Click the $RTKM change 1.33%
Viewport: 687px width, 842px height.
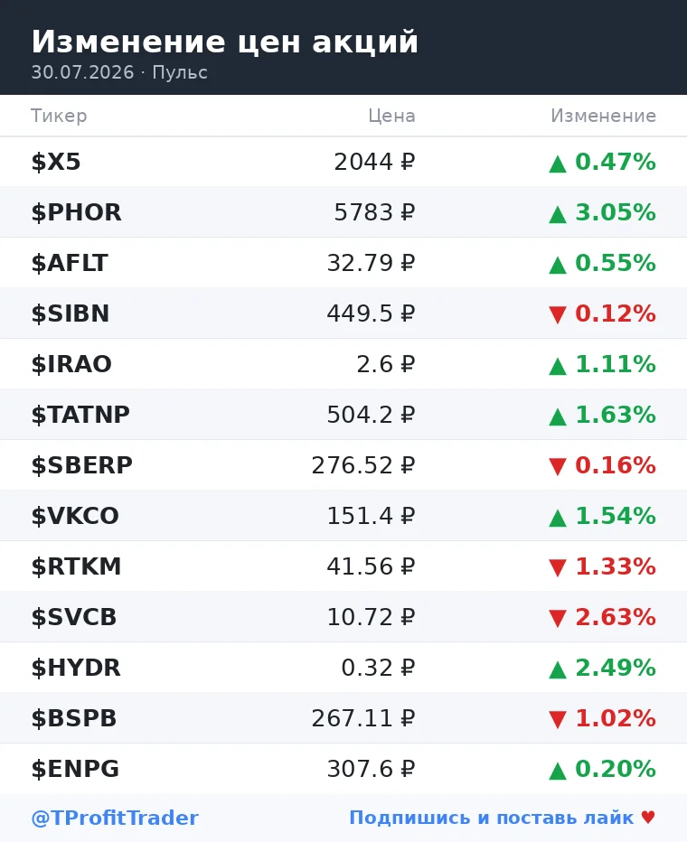pyautogui.click(x=616, y=566)
